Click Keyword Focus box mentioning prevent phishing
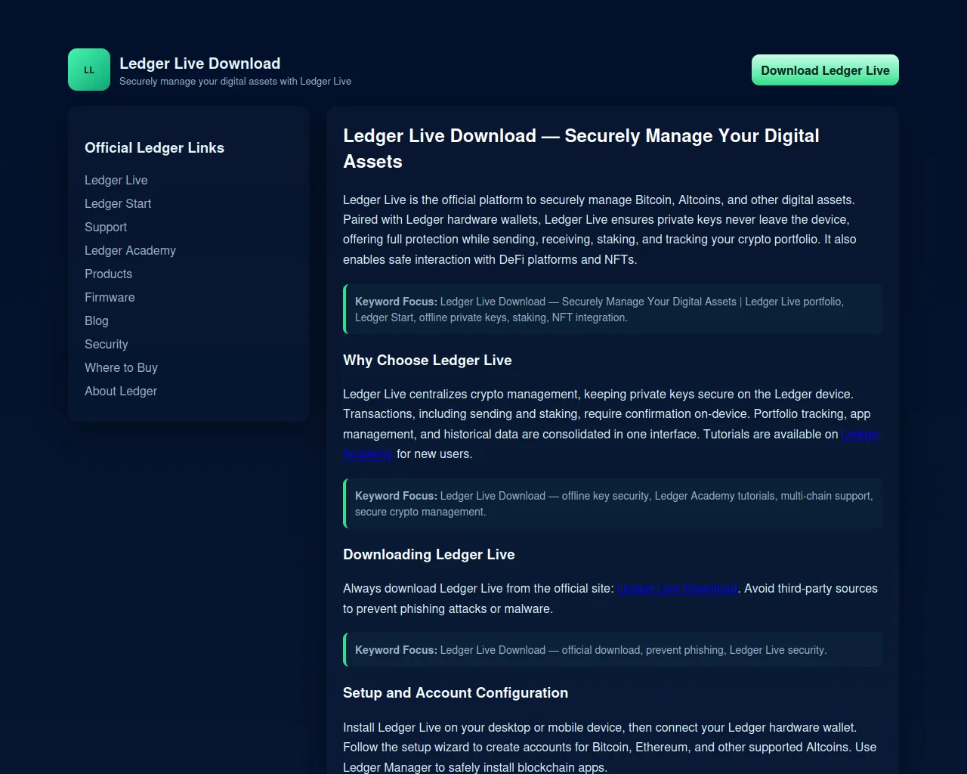967x774 pixels. (x=613, y=650)
